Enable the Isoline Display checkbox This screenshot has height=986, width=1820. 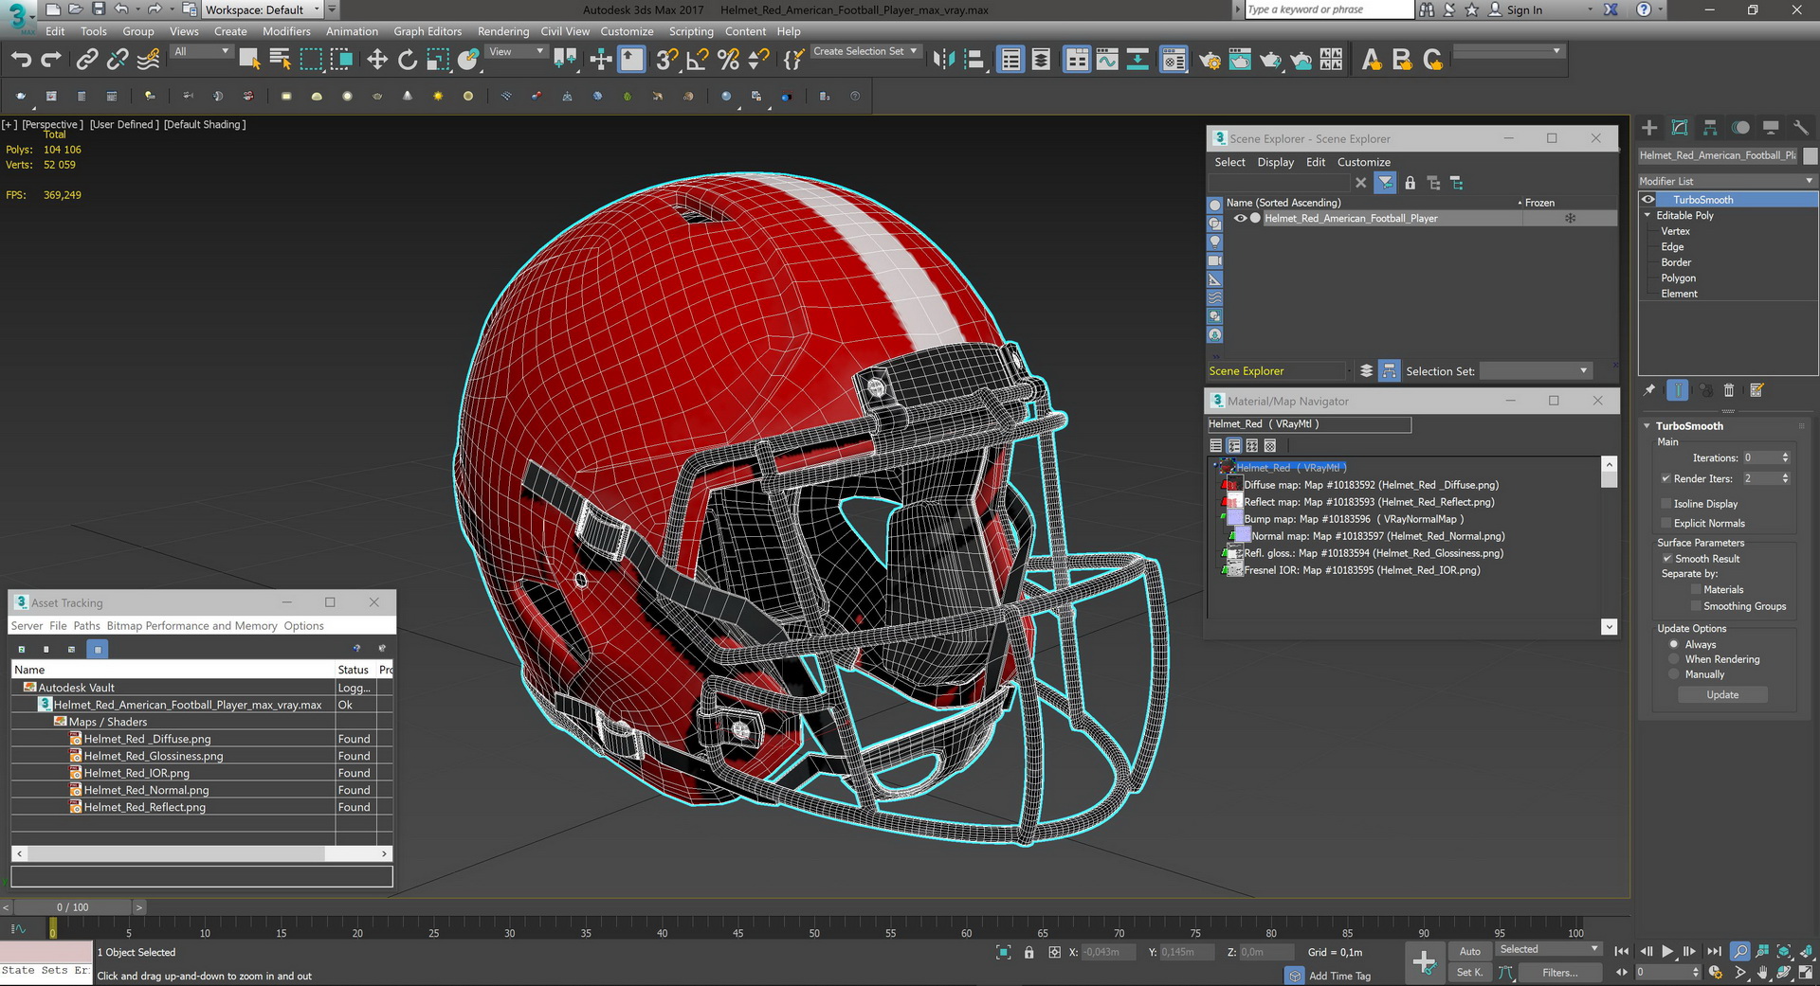tap(1666, 504)
